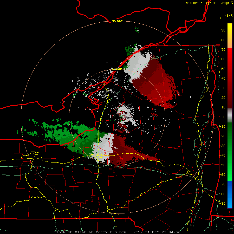234x234 pixels.
Task: Select the positive 60 knot scale label
Action: click(223, 59)
